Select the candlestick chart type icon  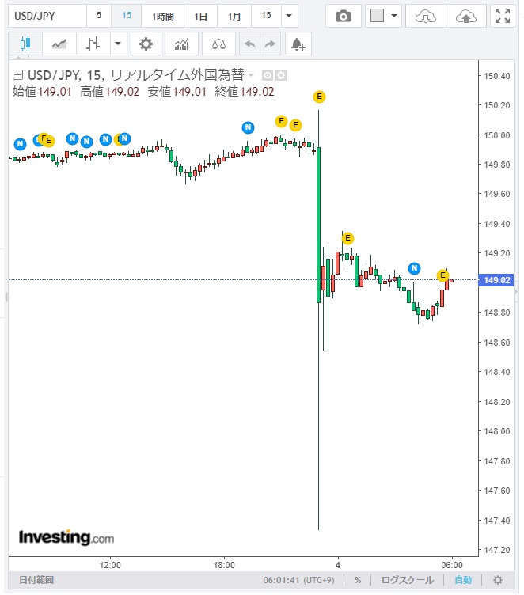[x=25, y=44]
